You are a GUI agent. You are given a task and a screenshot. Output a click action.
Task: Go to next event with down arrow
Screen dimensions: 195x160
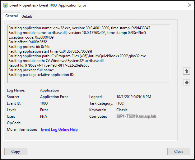coord(186,82)
